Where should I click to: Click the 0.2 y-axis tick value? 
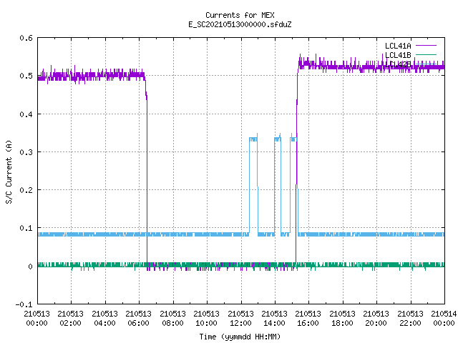click(x=26, y=190)
